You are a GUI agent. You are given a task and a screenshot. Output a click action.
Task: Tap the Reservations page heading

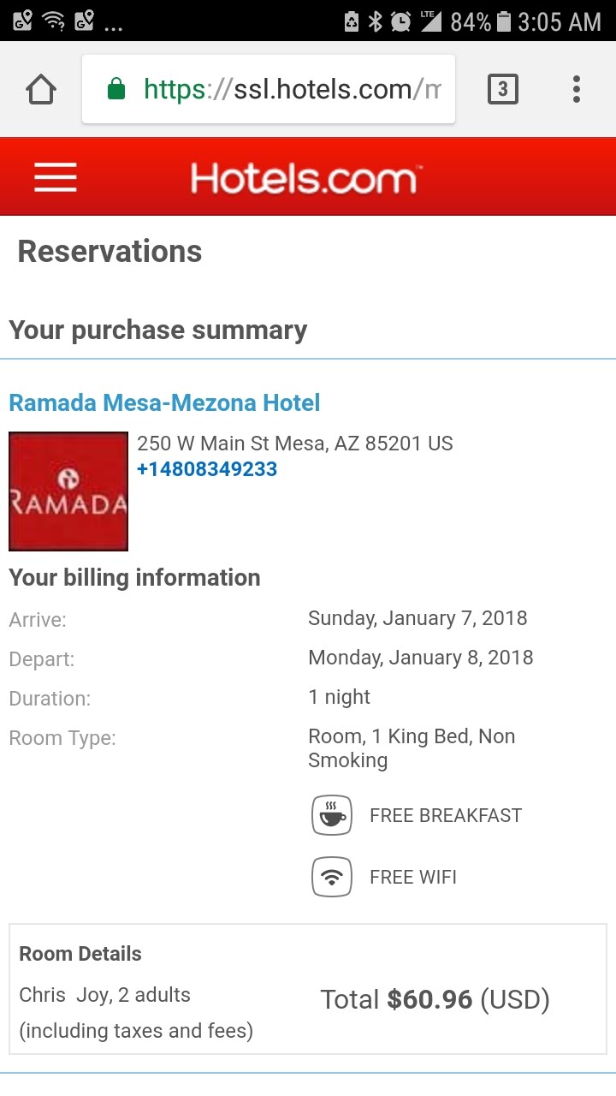point(110,252)
